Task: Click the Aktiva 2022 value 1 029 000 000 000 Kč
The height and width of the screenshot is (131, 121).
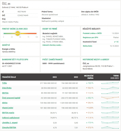Action: coord(69,103)
